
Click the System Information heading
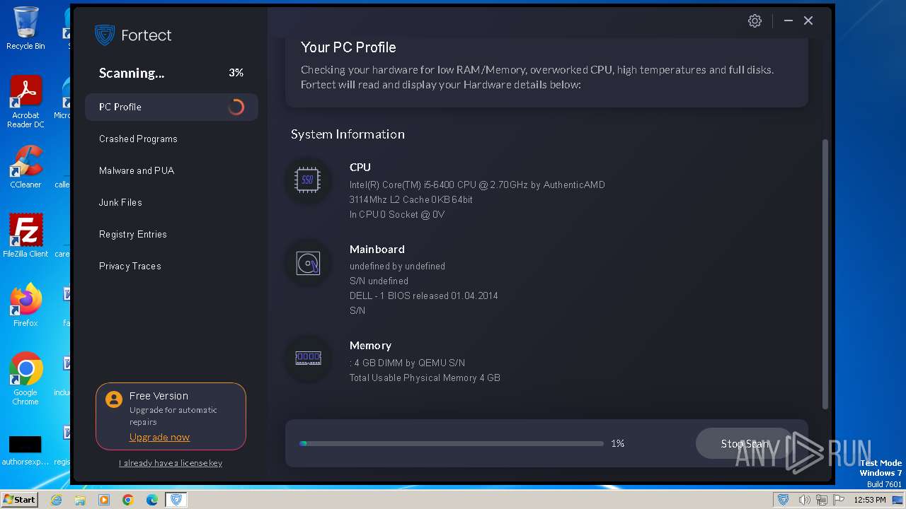point(348,134)
